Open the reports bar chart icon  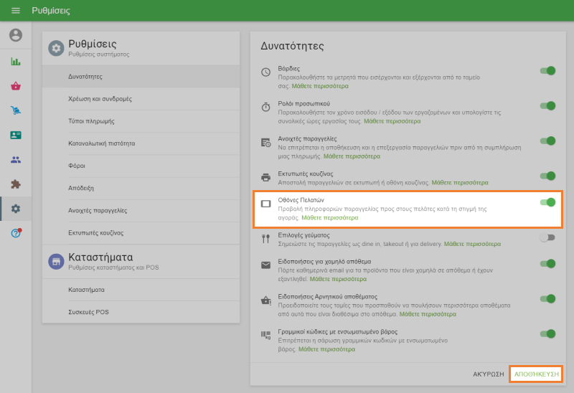click(x=16, y=62)
